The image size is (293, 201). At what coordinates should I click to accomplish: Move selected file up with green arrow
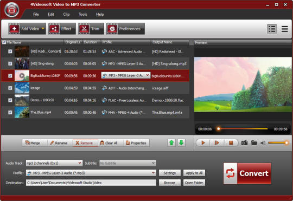tap(171, 143)
